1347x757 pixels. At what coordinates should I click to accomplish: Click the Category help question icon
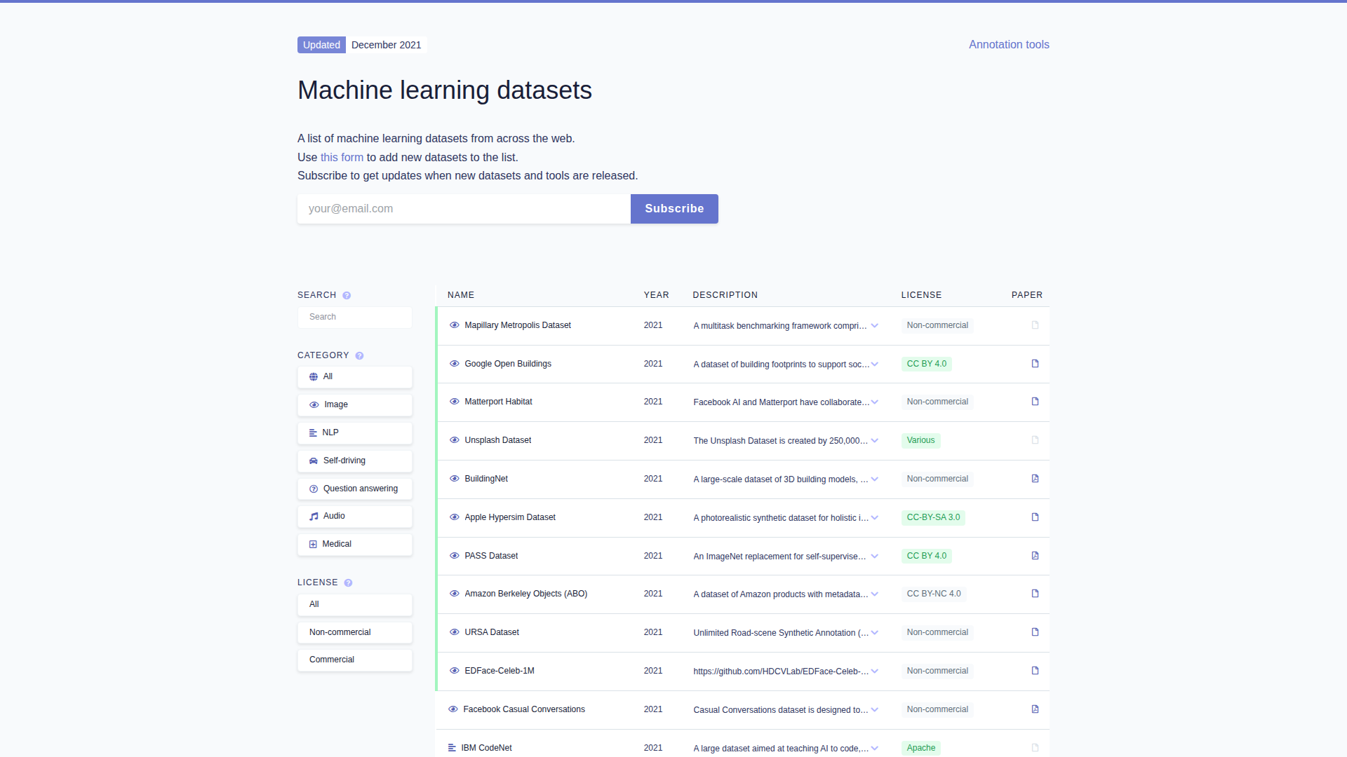(x=359, y=356)
